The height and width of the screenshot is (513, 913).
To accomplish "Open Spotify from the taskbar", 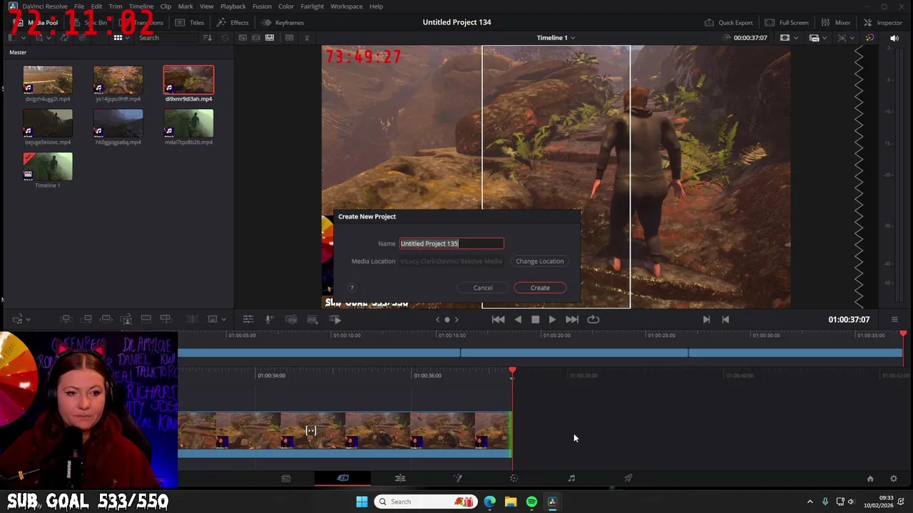I will point(531,502).
